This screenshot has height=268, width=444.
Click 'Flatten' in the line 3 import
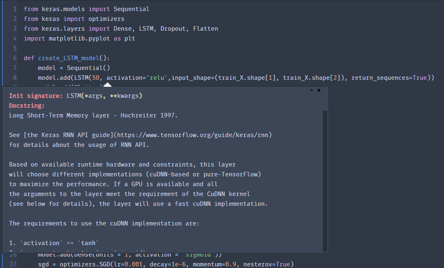pyautogui.click(x=206, y=29)
